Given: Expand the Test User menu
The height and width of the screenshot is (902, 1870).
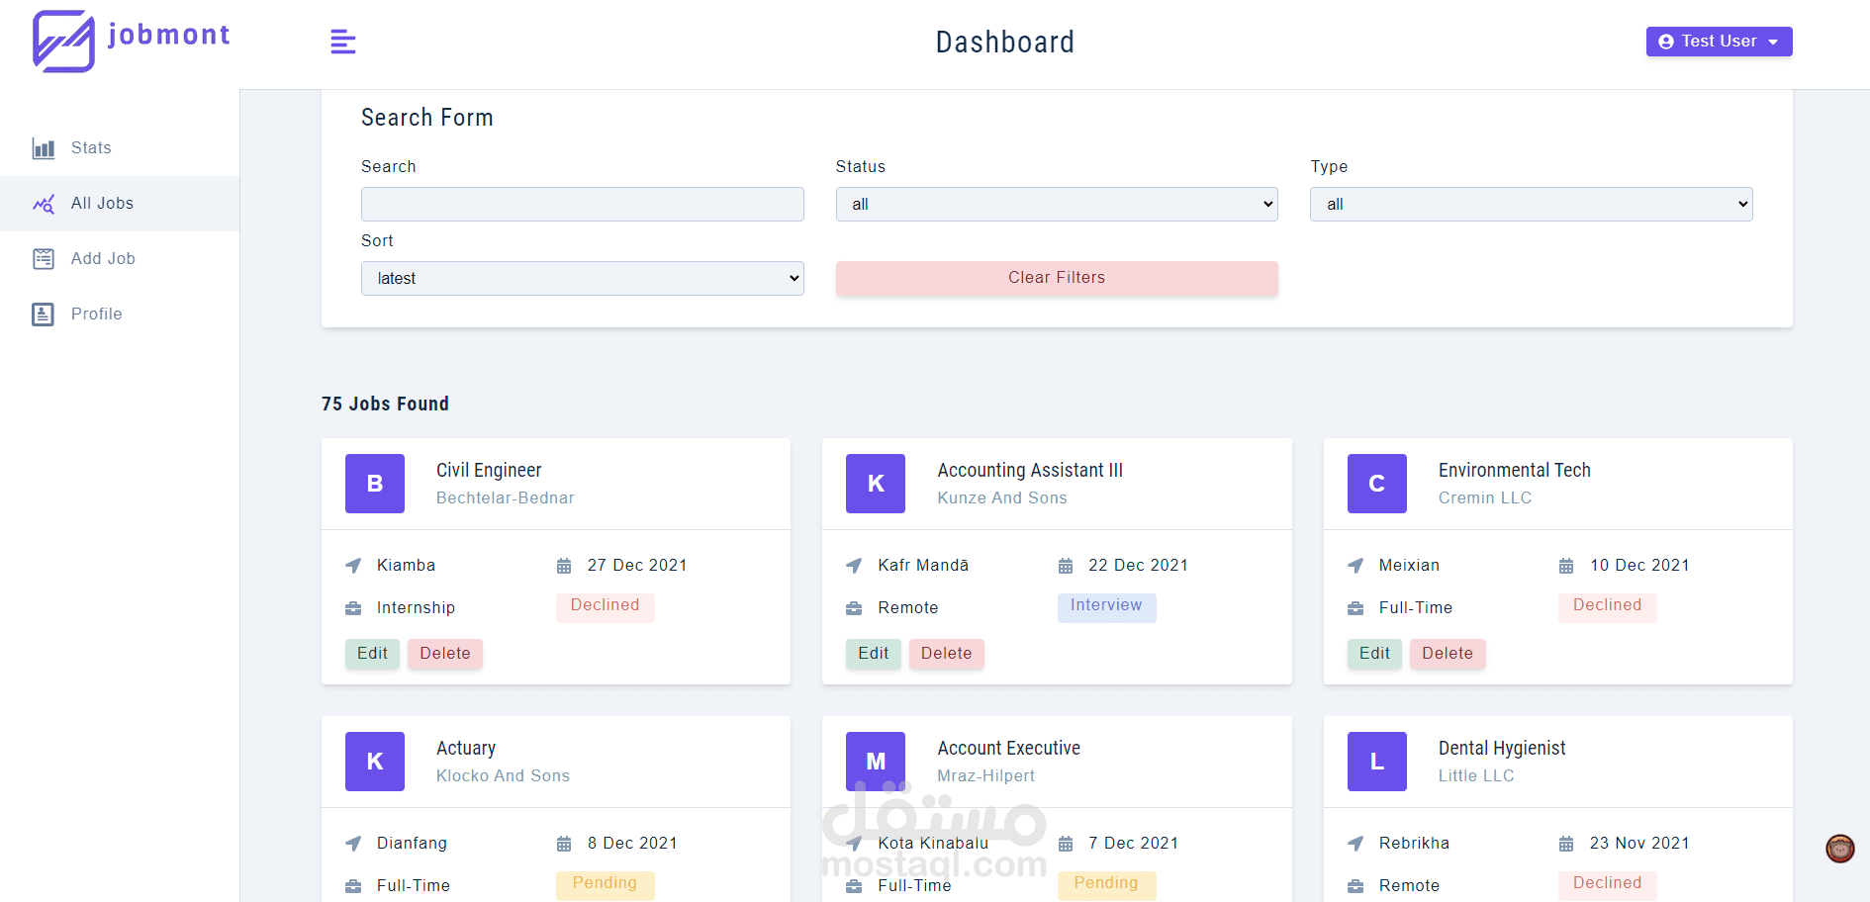Looking at the screenshot, I should pos(1719,42).
